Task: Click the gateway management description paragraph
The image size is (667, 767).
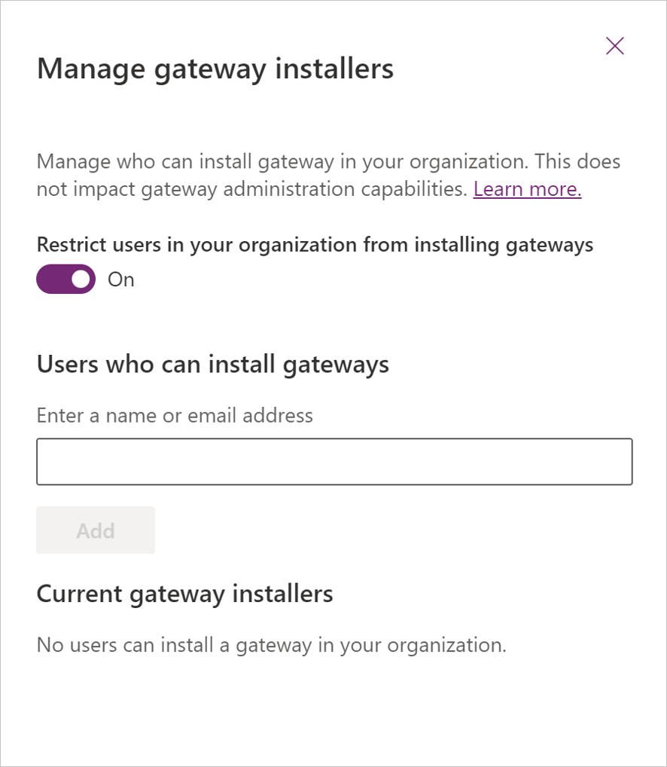Action: click(327, 175)
